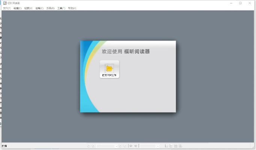Click the next view right arrow
Image resolution: width=256 pixels, height=150 pixels.
click(x=136, y=146)
